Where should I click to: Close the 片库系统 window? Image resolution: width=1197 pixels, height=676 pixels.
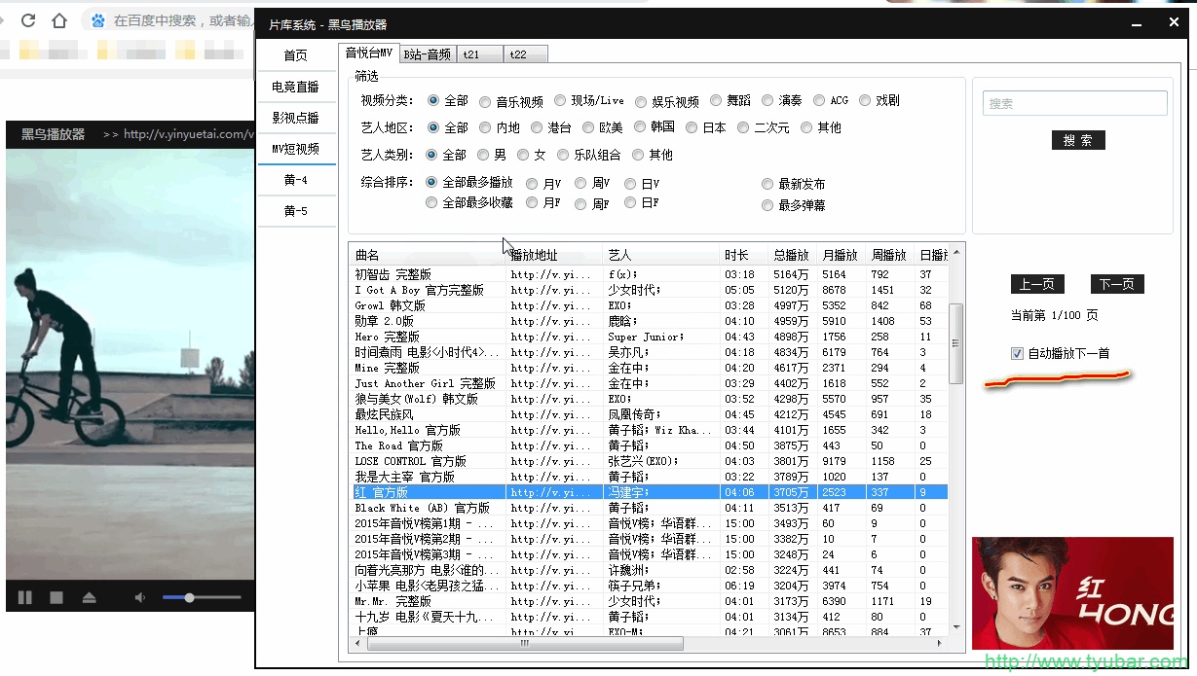[1173, 23]
